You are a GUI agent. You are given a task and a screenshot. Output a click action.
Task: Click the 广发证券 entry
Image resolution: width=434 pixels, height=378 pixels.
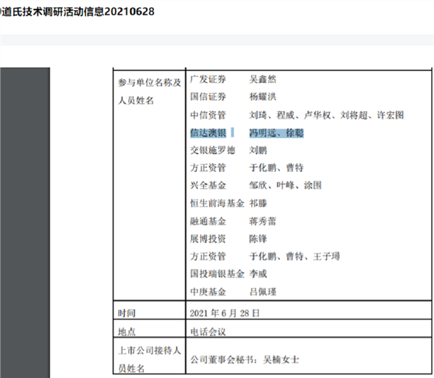[208, 80]
